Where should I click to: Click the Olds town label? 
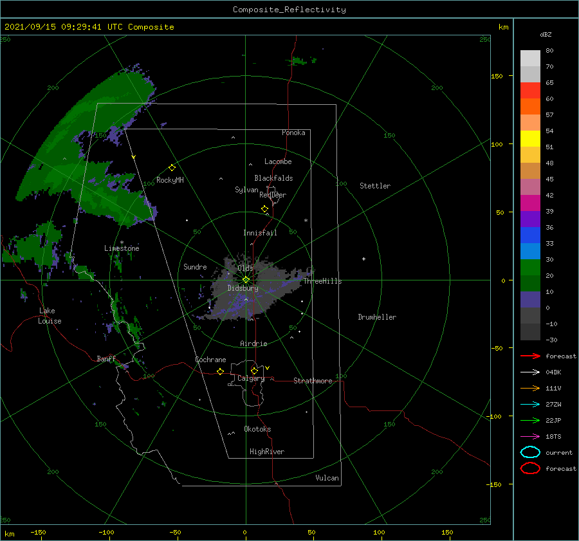(245, 268)
